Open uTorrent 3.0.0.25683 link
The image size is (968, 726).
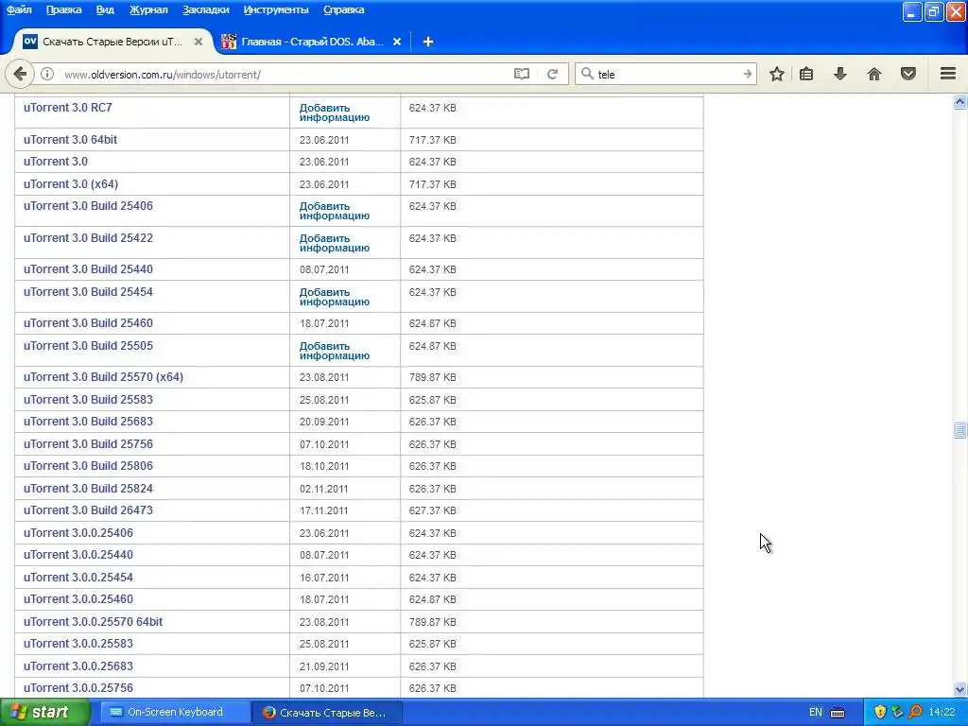[x=78, y=666]
